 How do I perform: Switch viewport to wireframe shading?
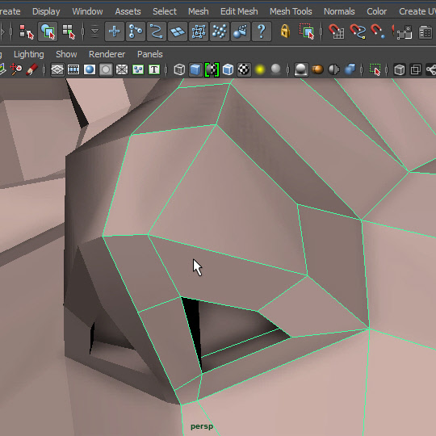pyautogui.click(x=179, y=69)
